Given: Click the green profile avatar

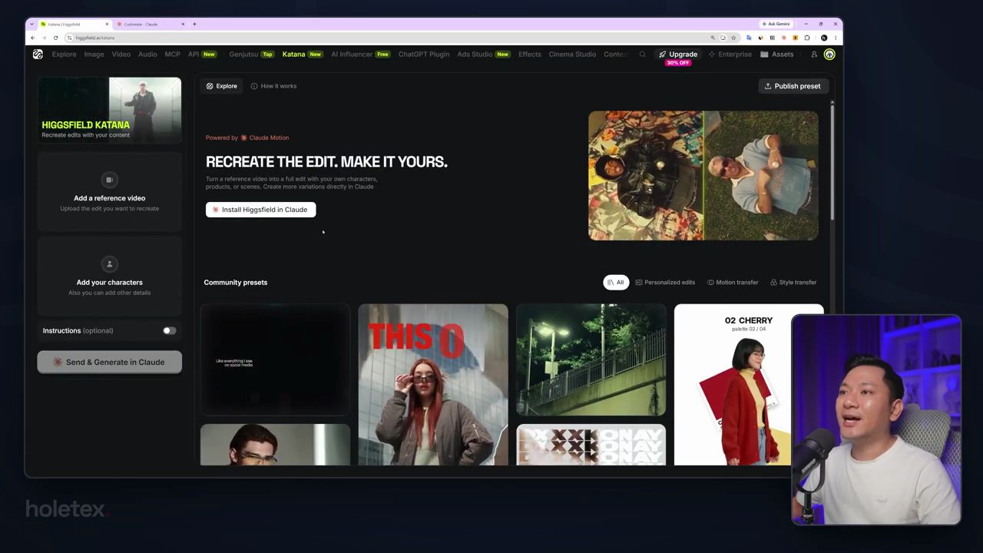Looking at the screenshot, I should (829, 55).
